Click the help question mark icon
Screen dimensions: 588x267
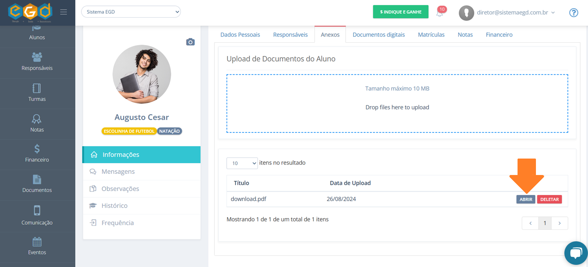pos(574,13)
